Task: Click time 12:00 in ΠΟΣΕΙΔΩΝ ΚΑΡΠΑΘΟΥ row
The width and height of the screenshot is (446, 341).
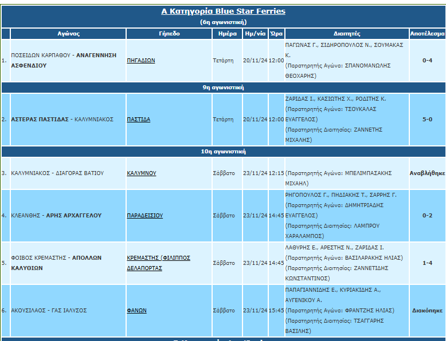Action: pyautogui.click(x=276, y=61)
